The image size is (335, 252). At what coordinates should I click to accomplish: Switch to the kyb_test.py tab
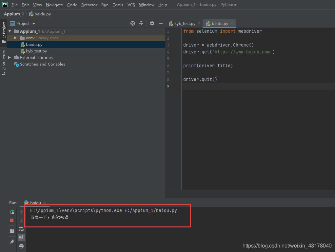184,23
